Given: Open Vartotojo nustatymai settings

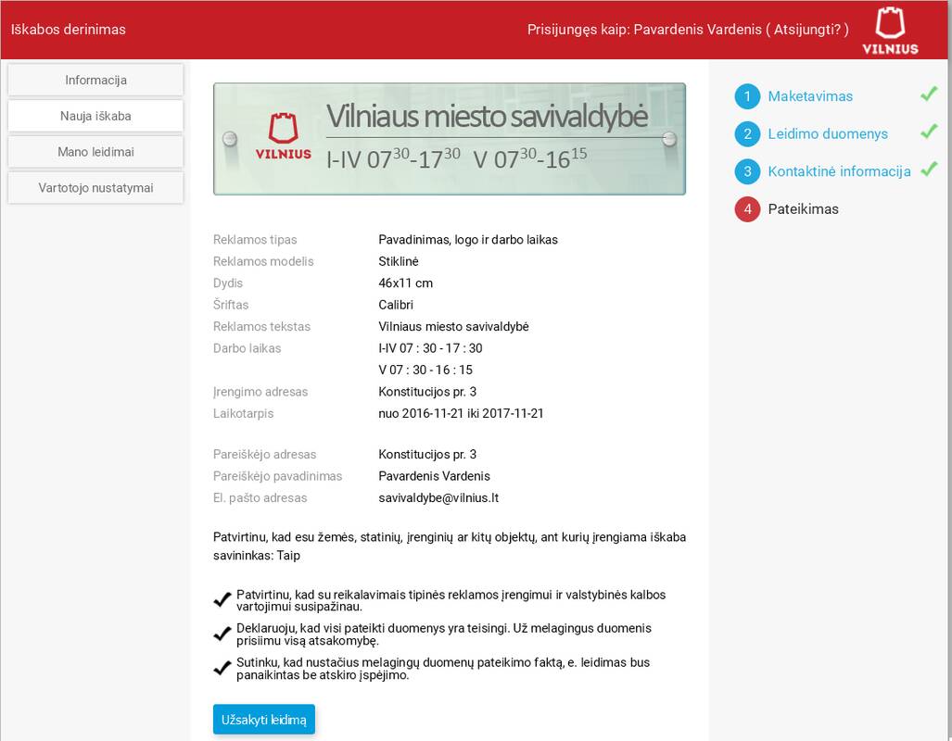Looking at the screenshot, I should click(95, 188).
